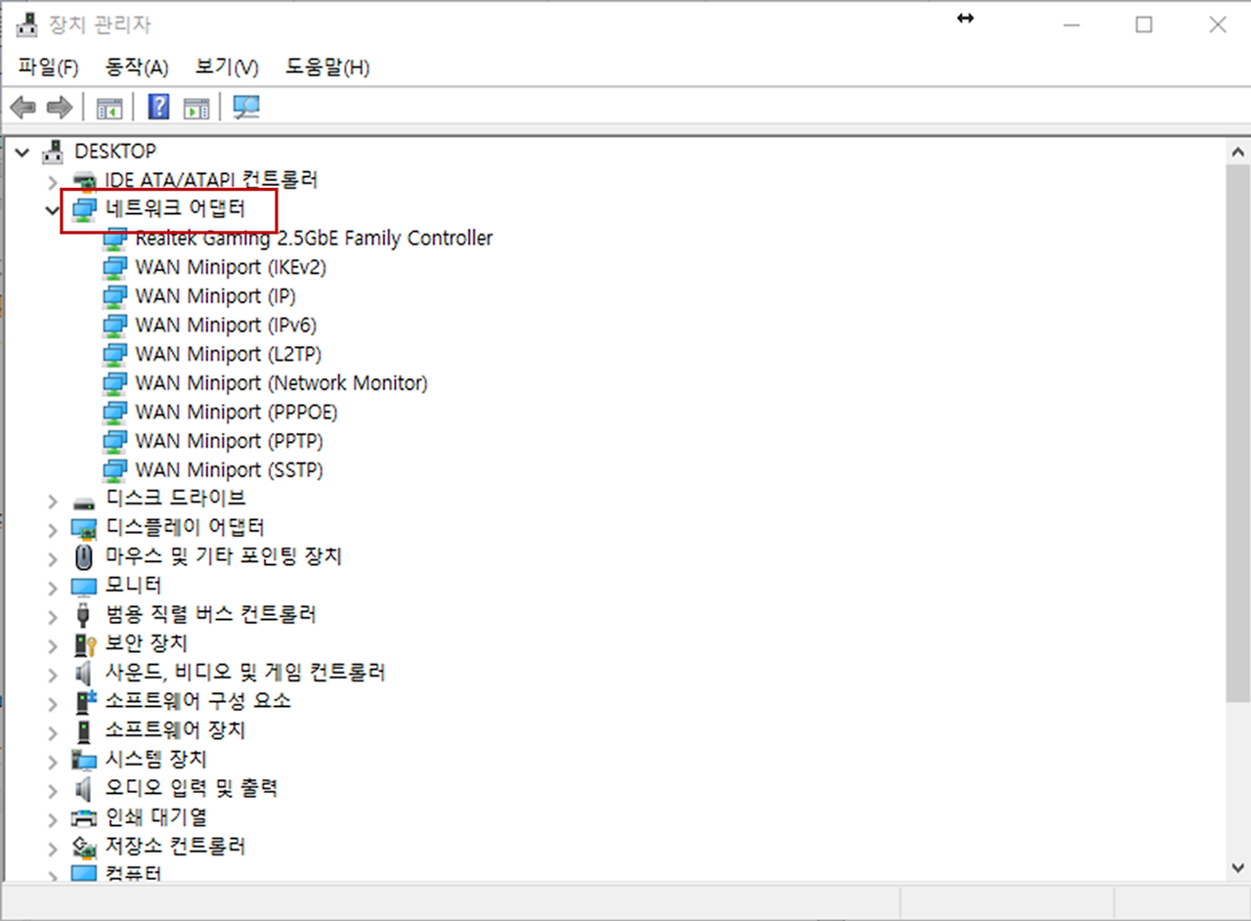Expand the 모니터 node
The height and width of the screenshot is (921, 1251).
pos(53,587)
